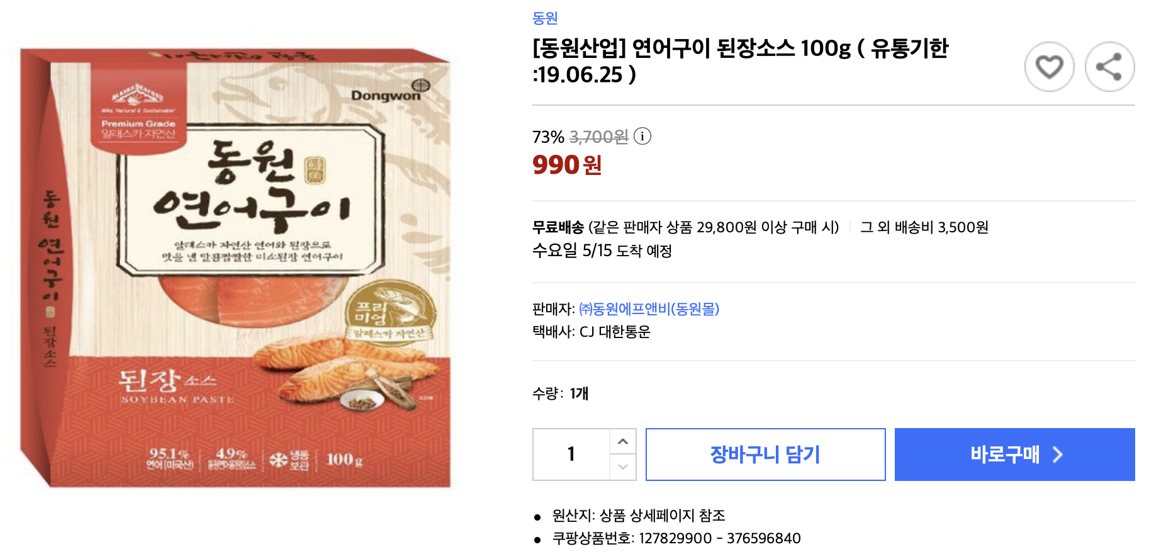Click the 그 외 배송비 3,500원 text

[924, 227]
